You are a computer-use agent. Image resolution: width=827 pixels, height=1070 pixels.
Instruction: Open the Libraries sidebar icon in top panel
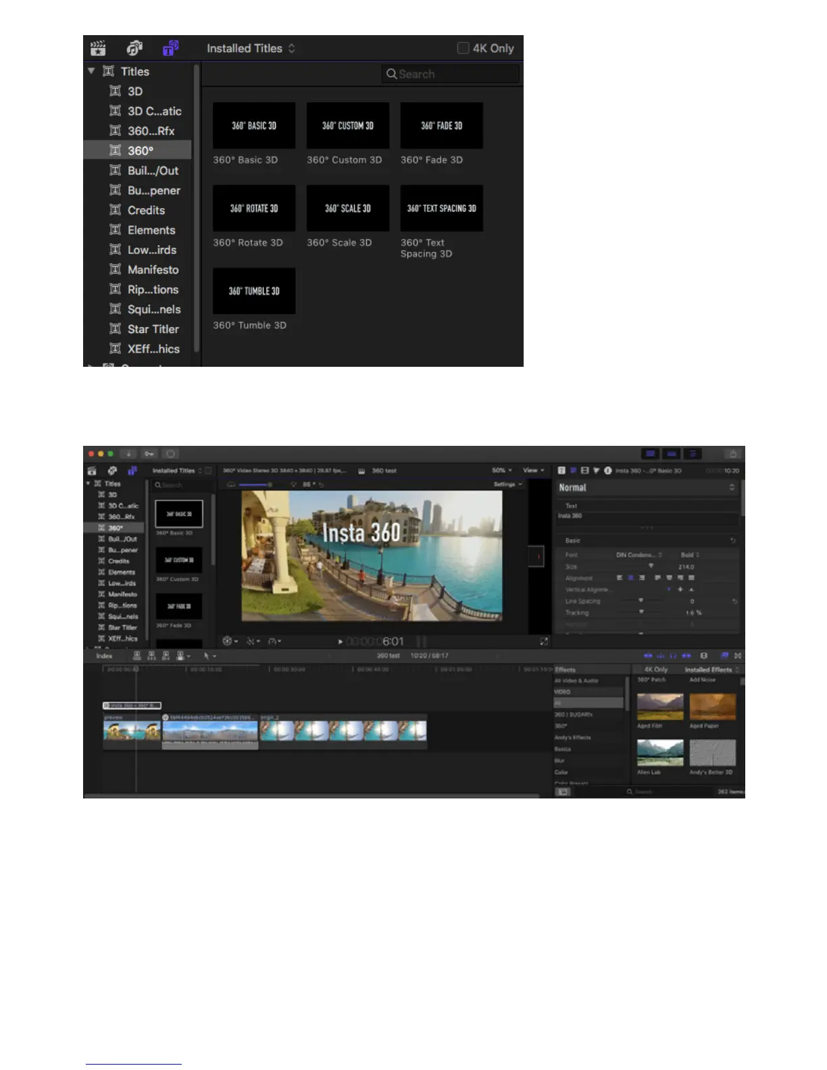tap(98, 48)
